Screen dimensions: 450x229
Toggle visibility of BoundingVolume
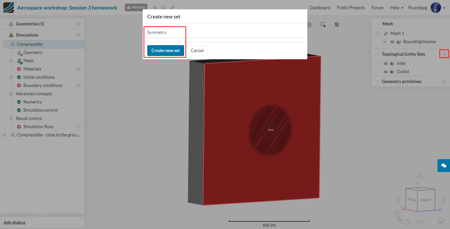[392, 42]
